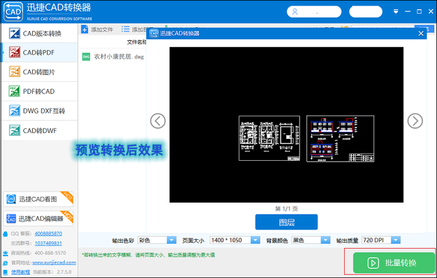Select the PDF转CAD icon in sidebar

14,91
